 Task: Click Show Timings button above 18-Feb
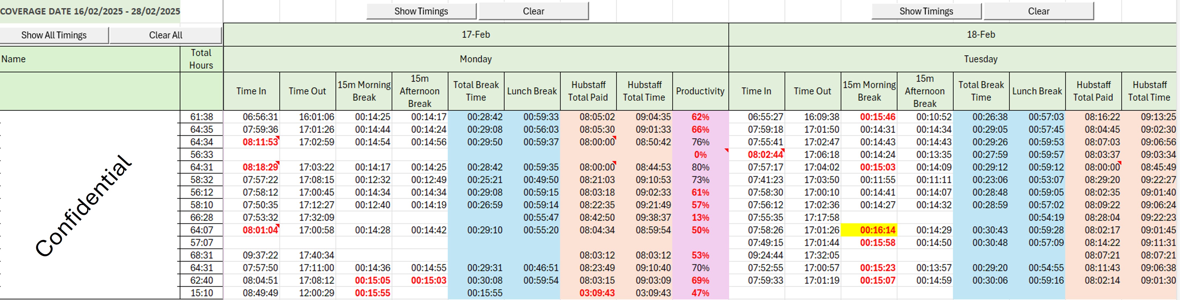click(926, 11)
